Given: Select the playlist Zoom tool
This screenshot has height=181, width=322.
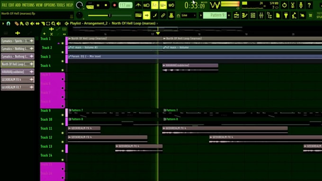Looking at the screenshot, I should (x=53, y=24).
